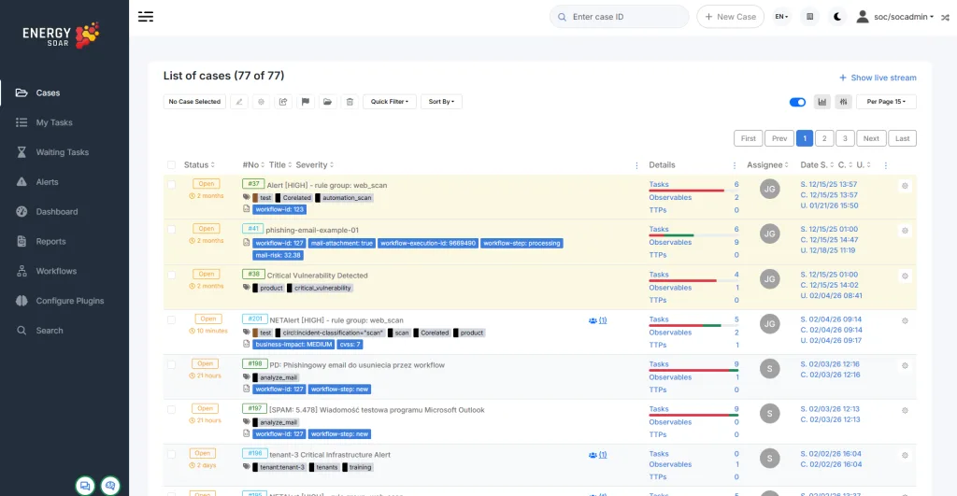Open the gear settings for case #37
Viewport: 957px width, 496px height.
(x=905, y=186)
